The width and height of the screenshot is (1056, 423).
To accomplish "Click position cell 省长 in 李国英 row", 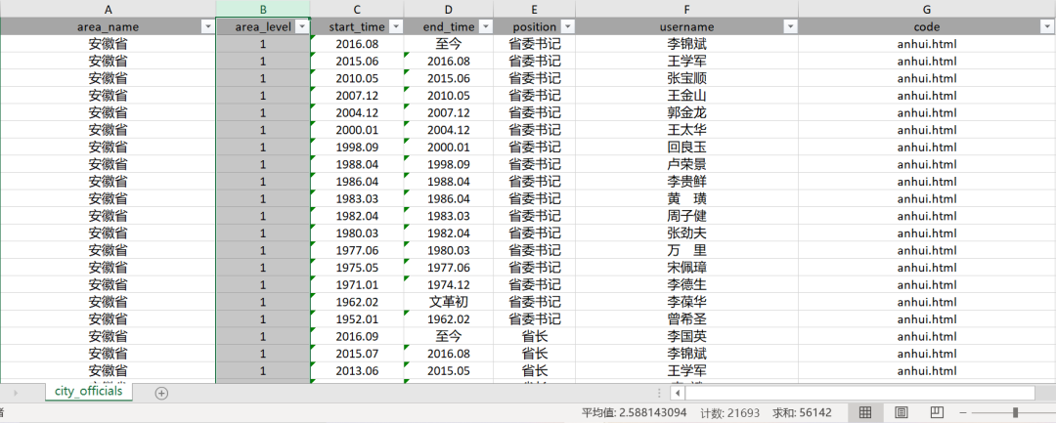I will click(534, 336).
